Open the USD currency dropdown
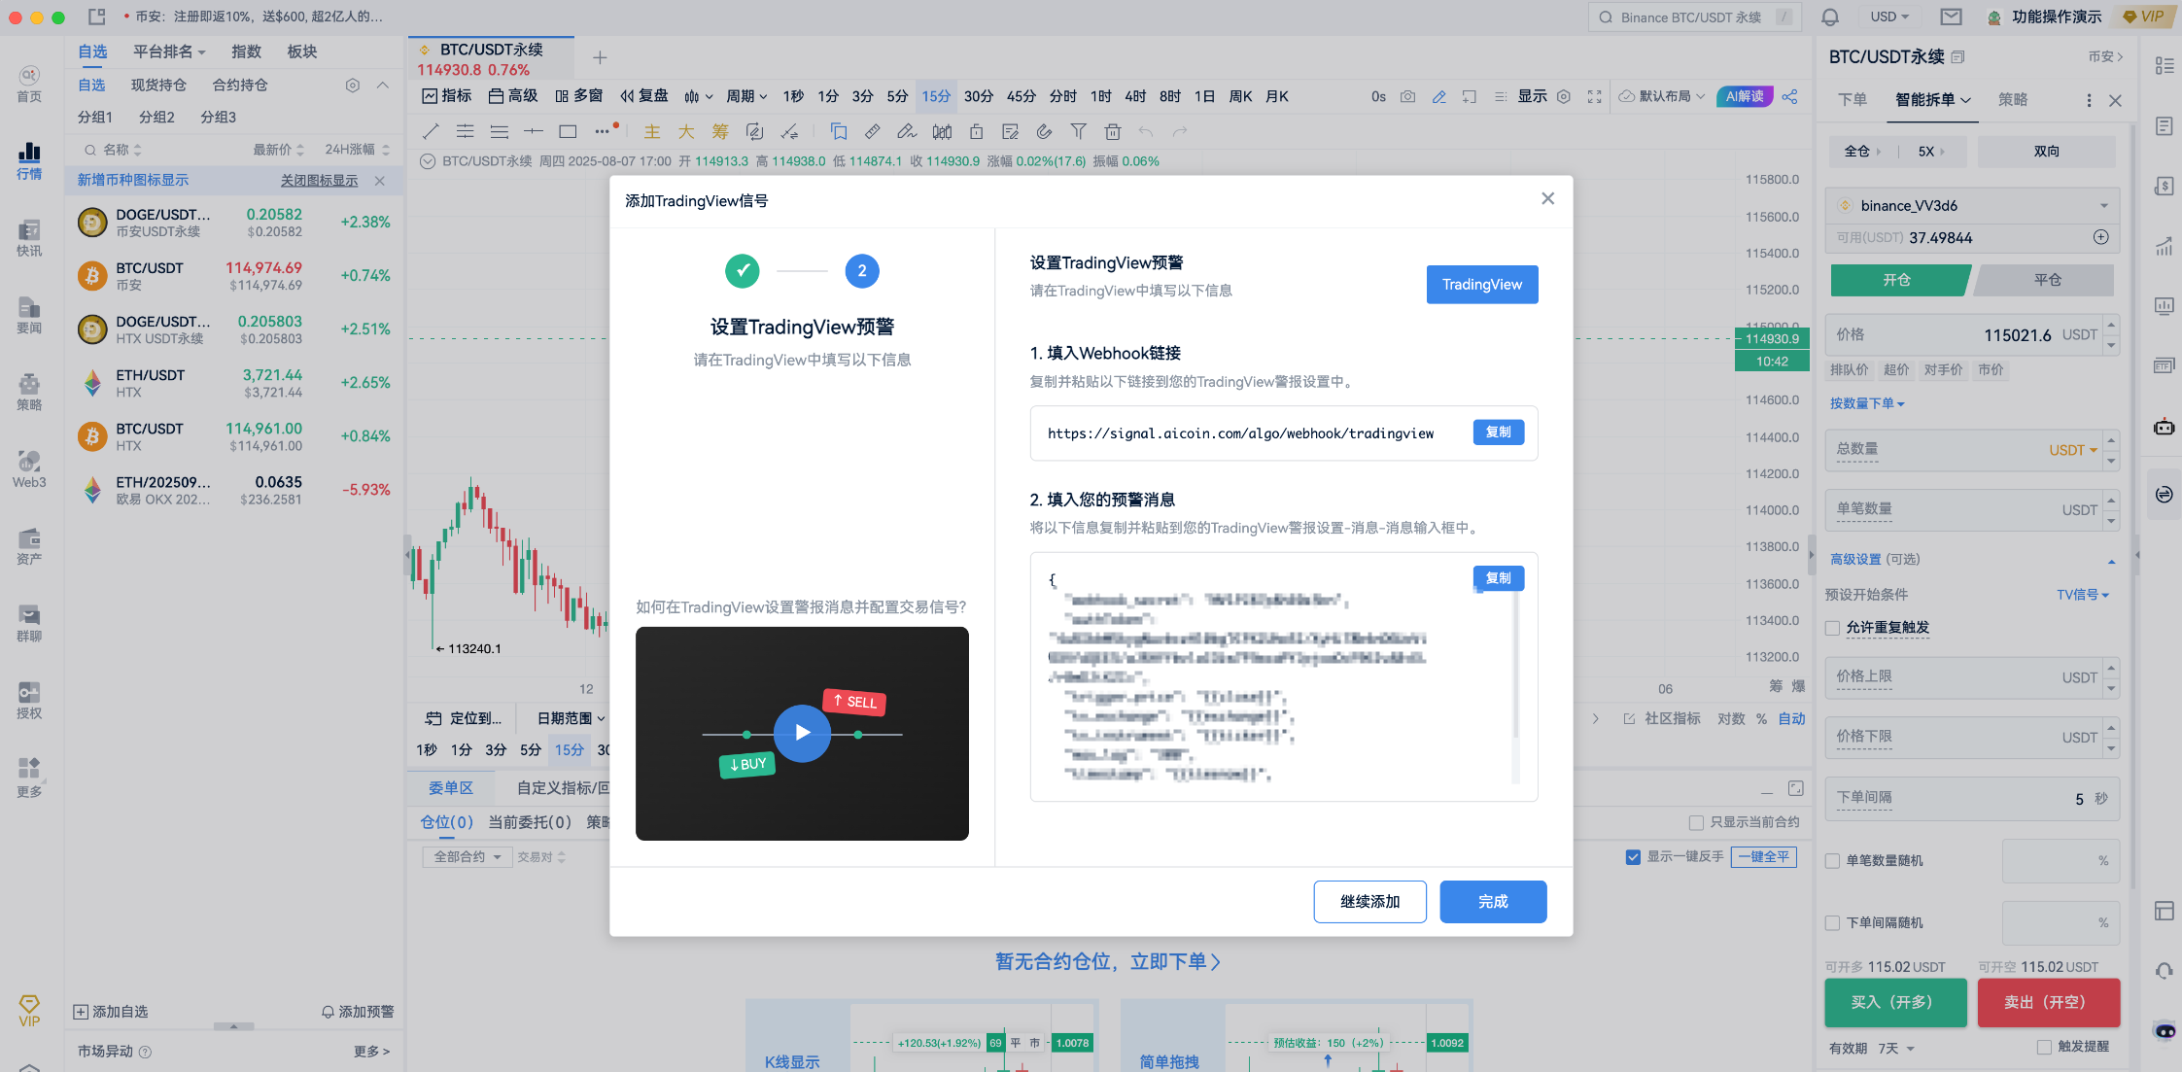 [x=1889, y=17]
